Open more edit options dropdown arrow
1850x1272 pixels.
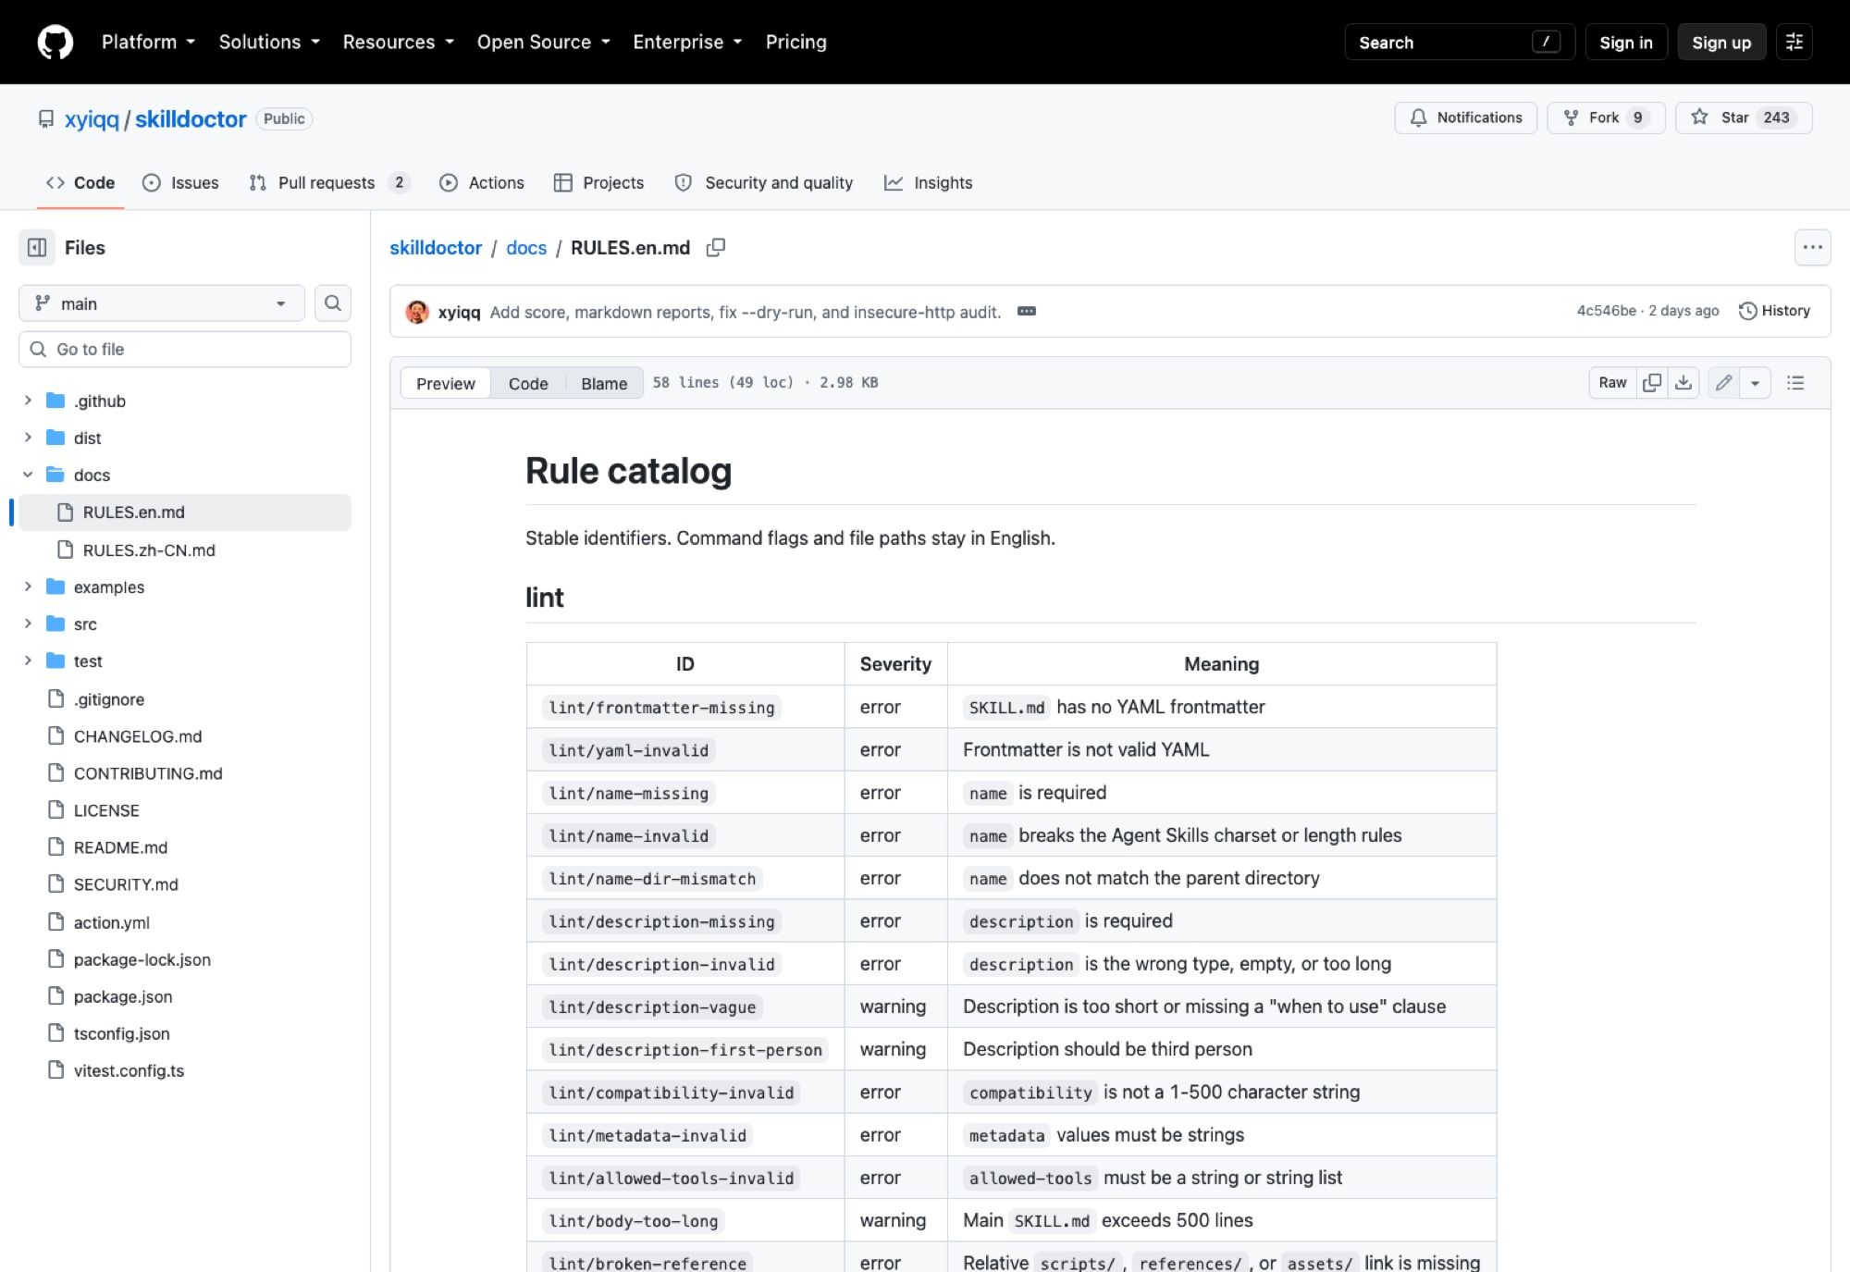[x=1755, y=383]
